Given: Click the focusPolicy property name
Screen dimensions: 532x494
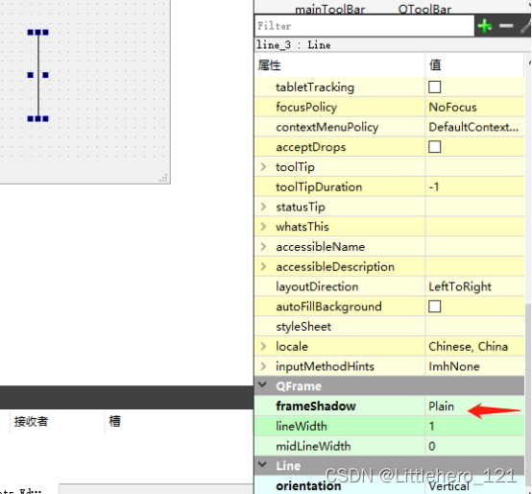Looking at the screenshot, I should tap(306, 108).
